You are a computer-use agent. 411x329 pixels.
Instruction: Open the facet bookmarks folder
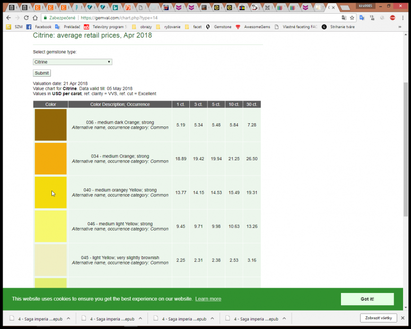[x=194, y=26]
